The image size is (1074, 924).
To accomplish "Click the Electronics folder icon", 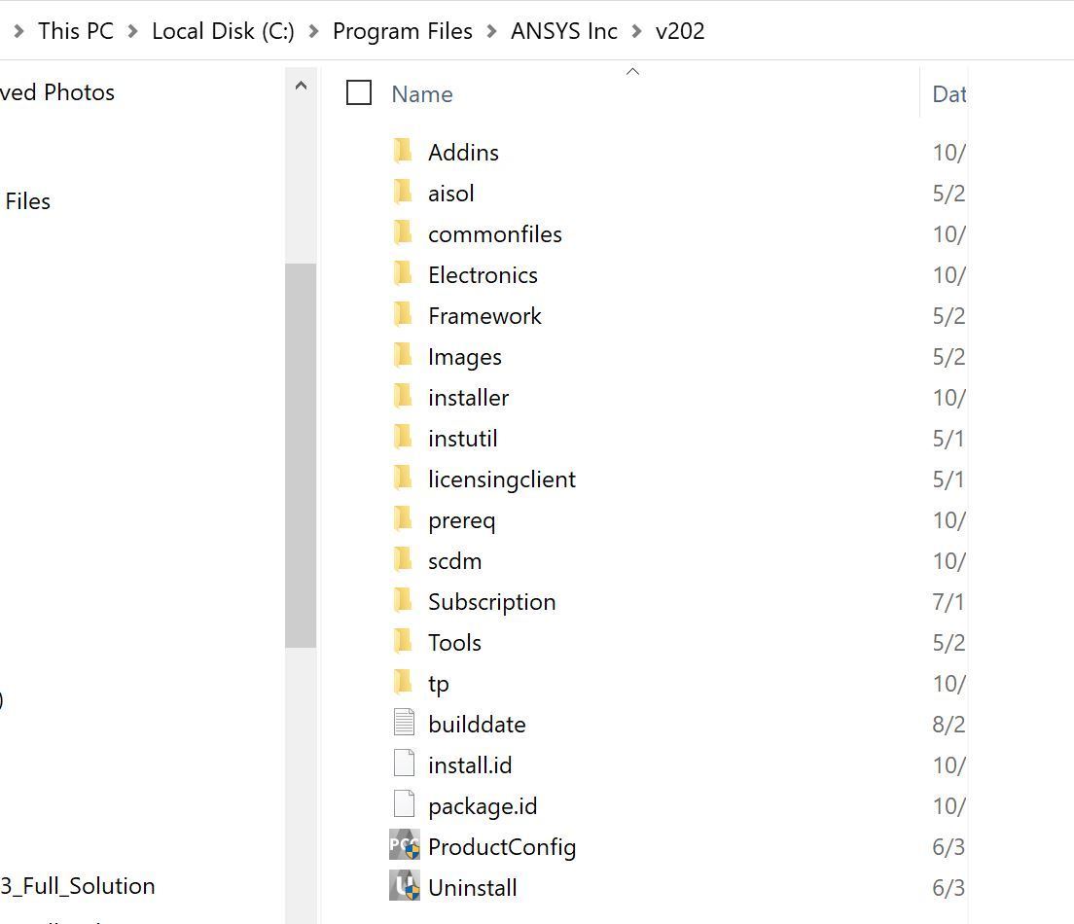I will point(404,274).
